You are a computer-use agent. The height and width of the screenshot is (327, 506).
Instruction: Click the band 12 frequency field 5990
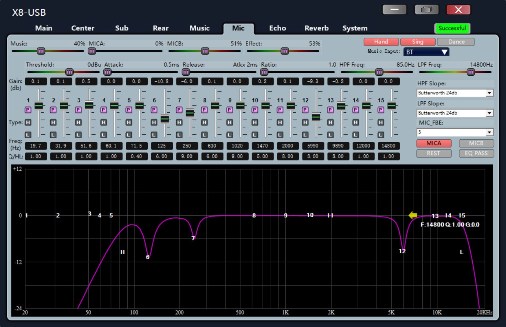[313, 146]
